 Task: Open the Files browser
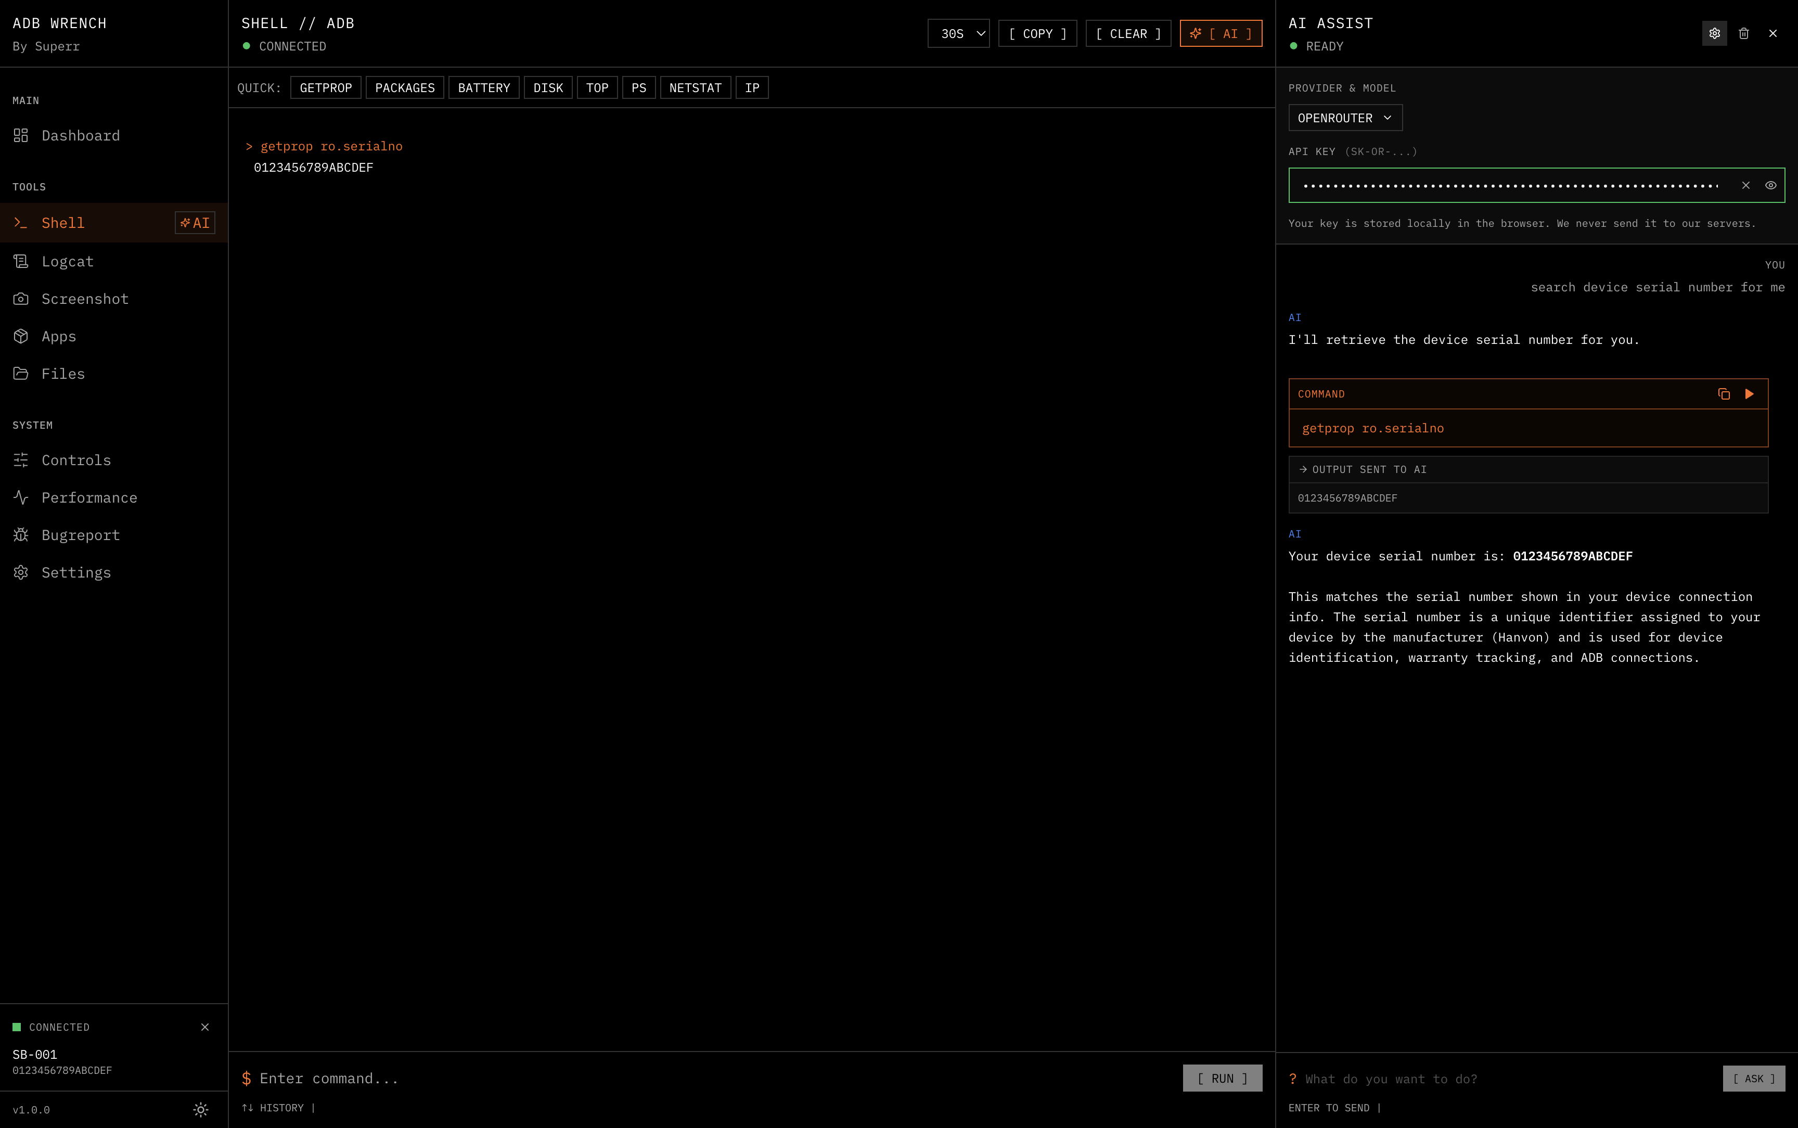62,373
